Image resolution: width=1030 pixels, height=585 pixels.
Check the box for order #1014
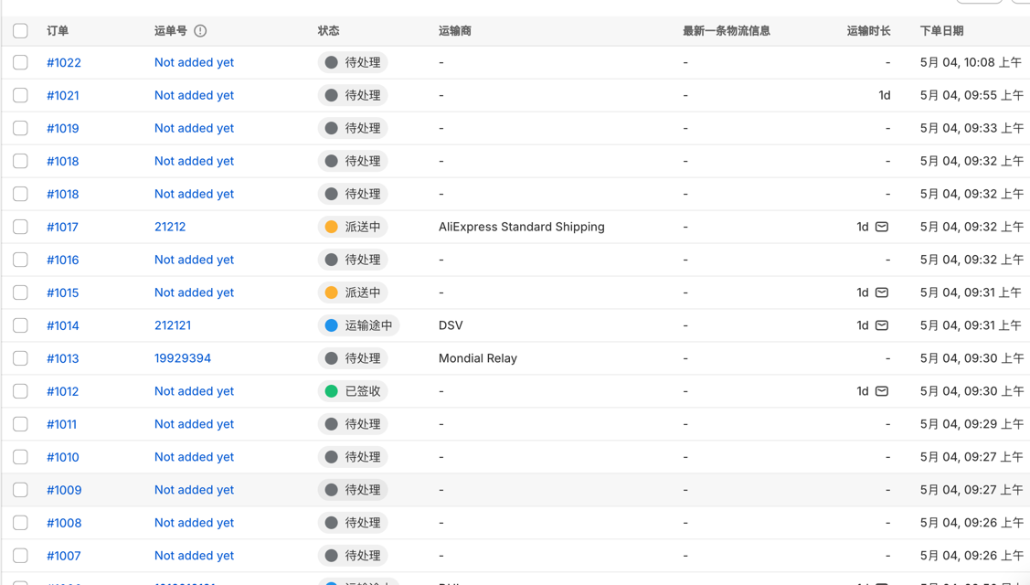click(x=20, y=325)
